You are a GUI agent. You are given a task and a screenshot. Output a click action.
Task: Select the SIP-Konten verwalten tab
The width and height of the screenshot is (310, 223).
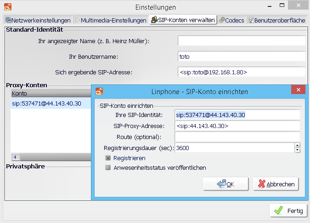(183, 20)
